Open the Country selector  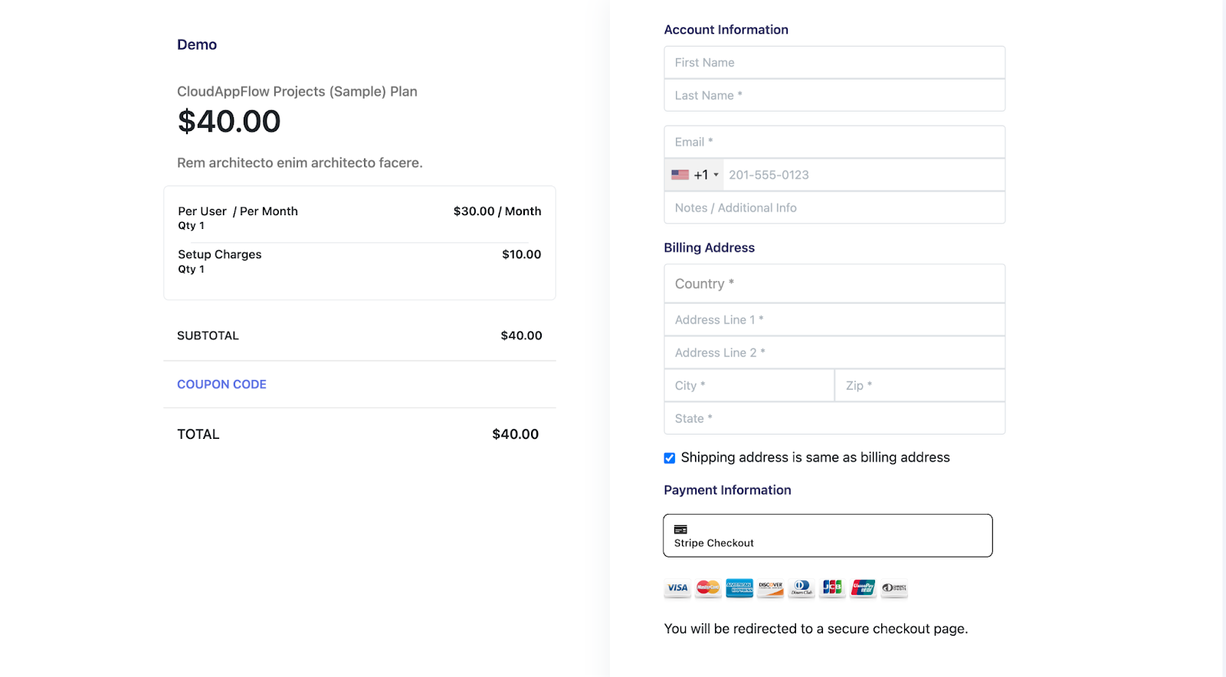pos(834,283)
